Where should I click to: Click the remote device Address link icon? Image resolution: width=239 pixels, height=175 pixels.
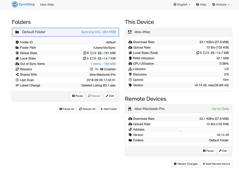point(130,129)
